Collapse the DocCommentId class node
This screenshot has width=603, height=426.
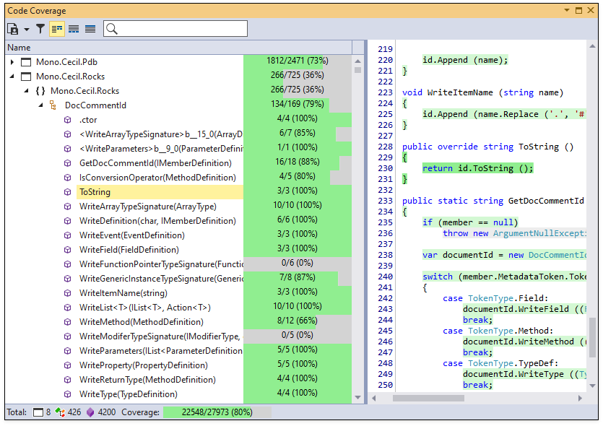tap(40, 105)
